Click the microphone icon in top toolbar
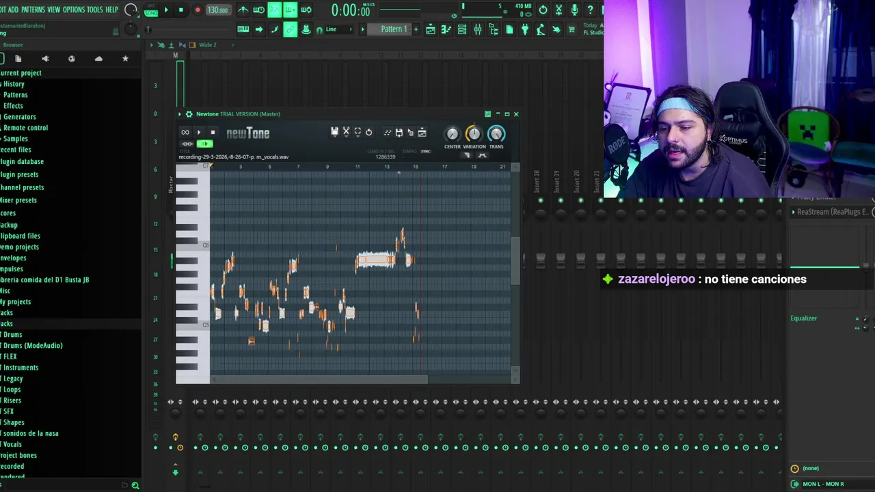 (574, 10)
